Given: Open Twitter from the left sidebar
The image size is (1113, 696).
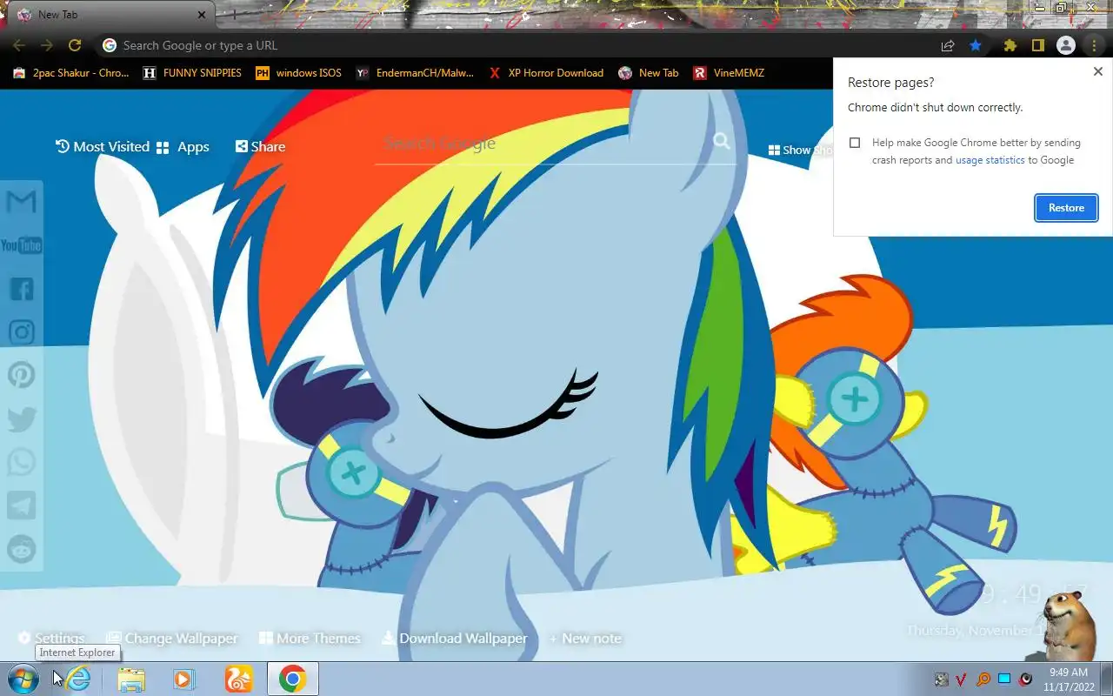Looking at the screenshot, I should (x=22, y=418).
